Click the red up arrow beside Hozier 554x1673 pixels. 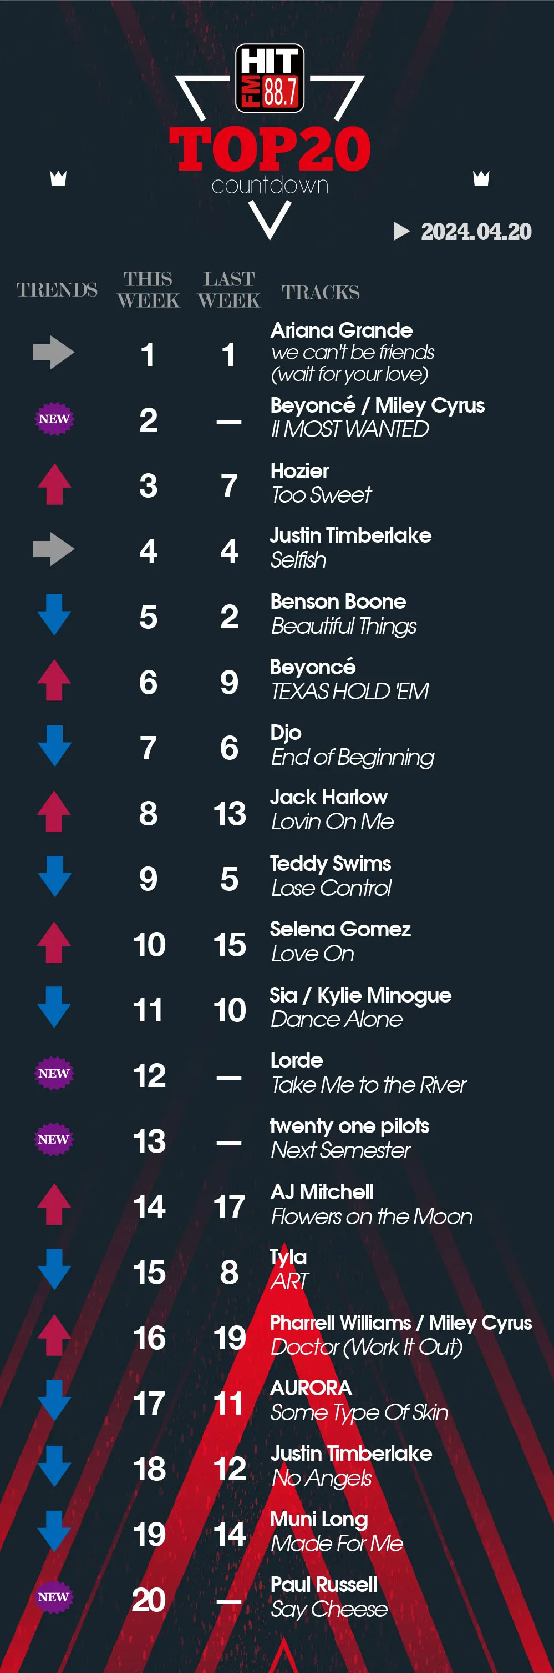[x=54, y=484]
